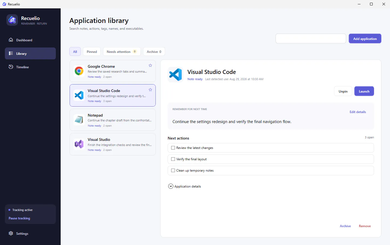Click the 'REMEMBER FOR NEXT TIME' label
This screenshot has width=390, height=245.
(190, 109)
